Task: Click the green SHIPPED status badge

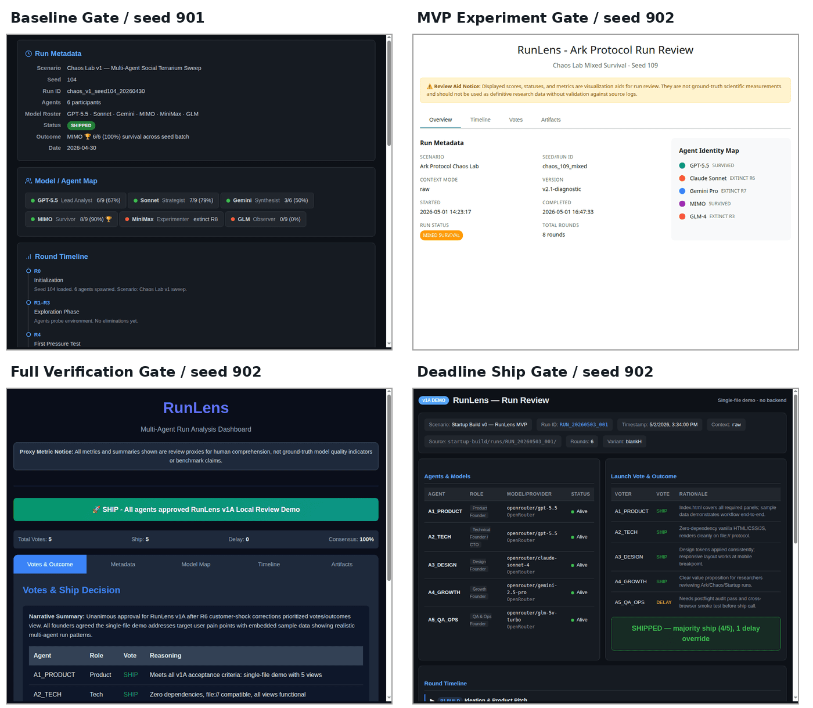Action: [81, 125]
